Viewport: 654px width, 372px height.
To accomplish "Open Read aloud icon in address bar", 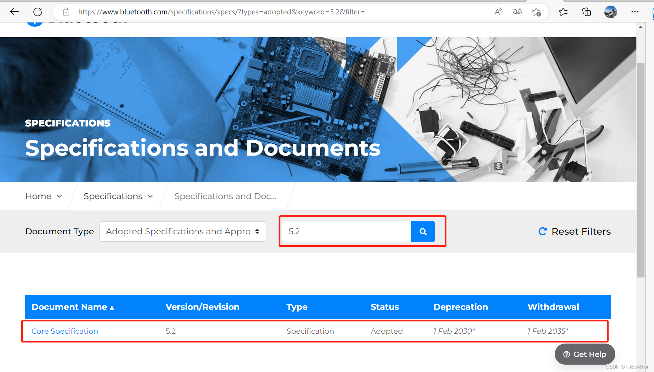I will coord(499,12).
